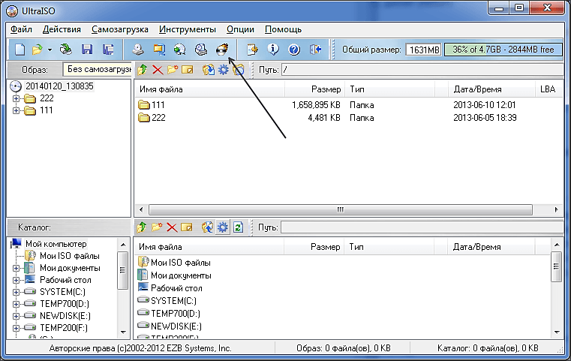Click the disc capacity bar showing 36% of 4.7GB
Screen dimensions: 571x361
503,50
